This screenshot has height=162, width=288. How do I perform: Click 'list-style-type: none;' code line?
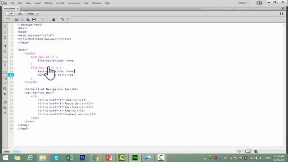click(56, 61)
